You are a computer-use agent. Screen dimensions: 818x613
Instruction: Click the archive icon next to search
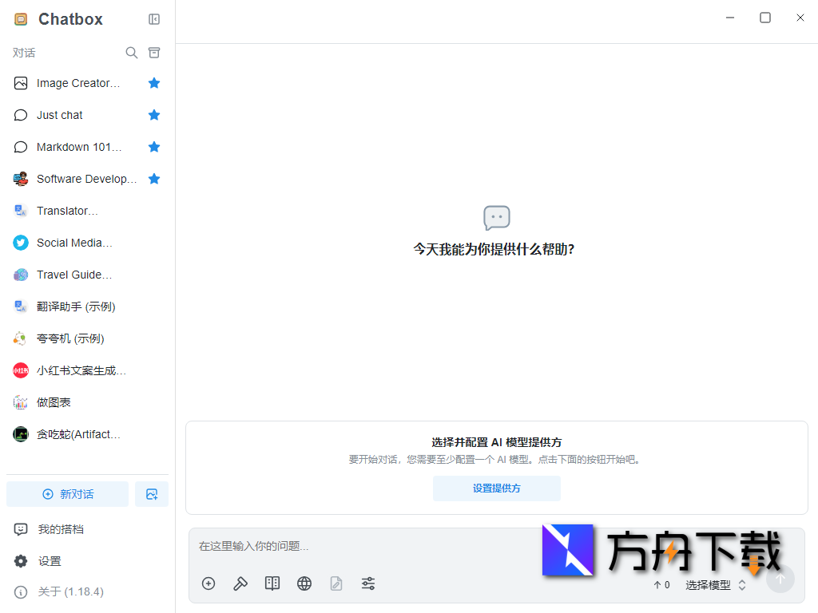coord(154,52)
